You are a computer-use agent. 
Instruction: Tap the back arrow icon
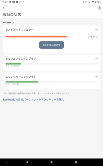click(4, 8)
